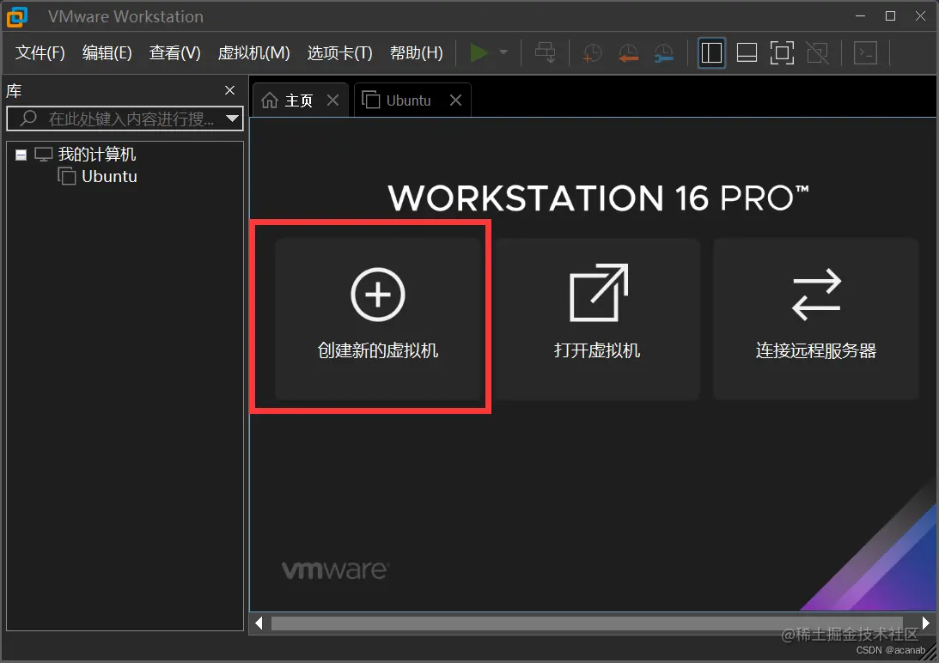Image resolution: width=939 pixels, height=663 pixels.
Task: Toggle the library sidebar view icon
Action: (711, 52)
